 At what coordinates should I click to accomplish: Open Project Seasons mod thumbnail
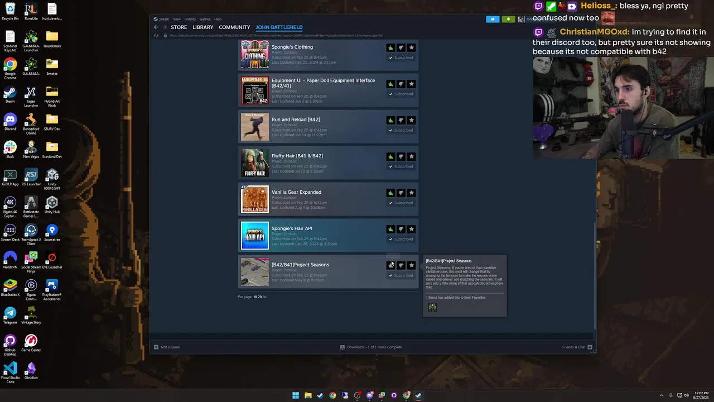pyautogui.click(x=254, y=272)
